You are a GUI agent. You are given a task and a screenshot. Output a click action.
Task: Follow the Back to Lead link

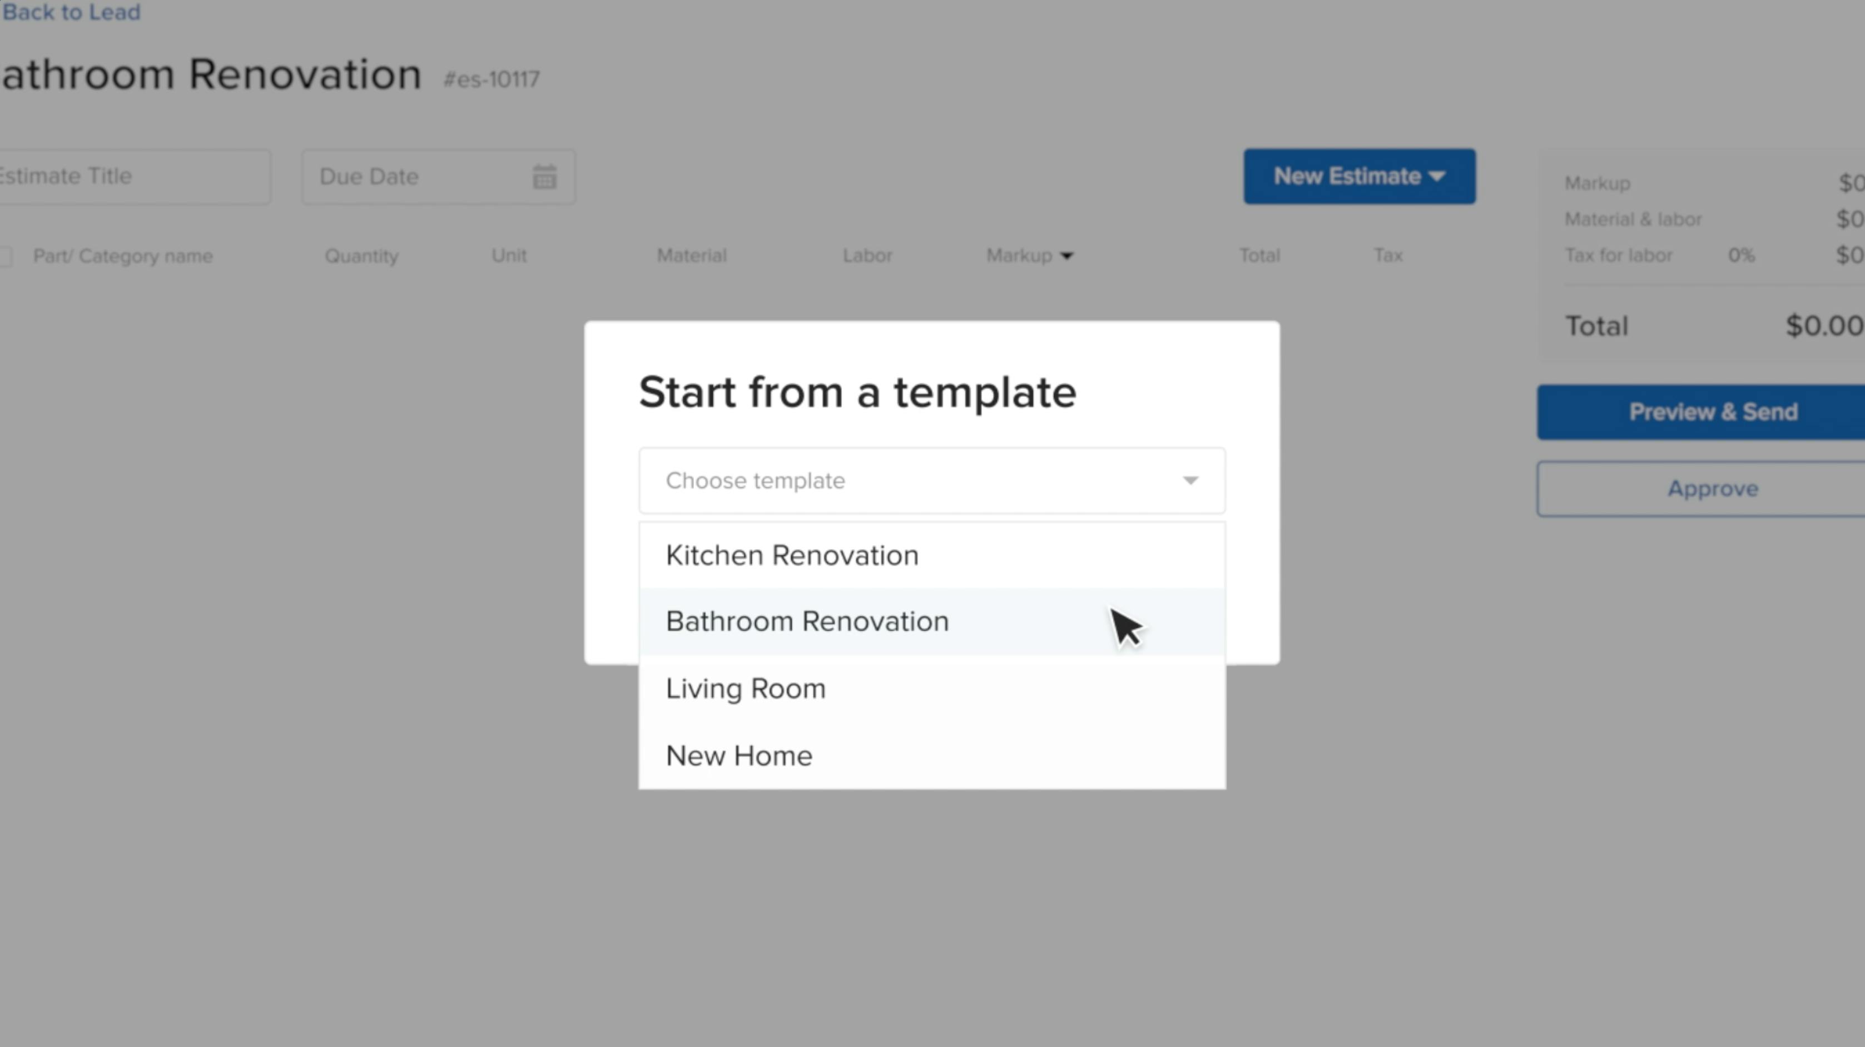pos(71,12)
